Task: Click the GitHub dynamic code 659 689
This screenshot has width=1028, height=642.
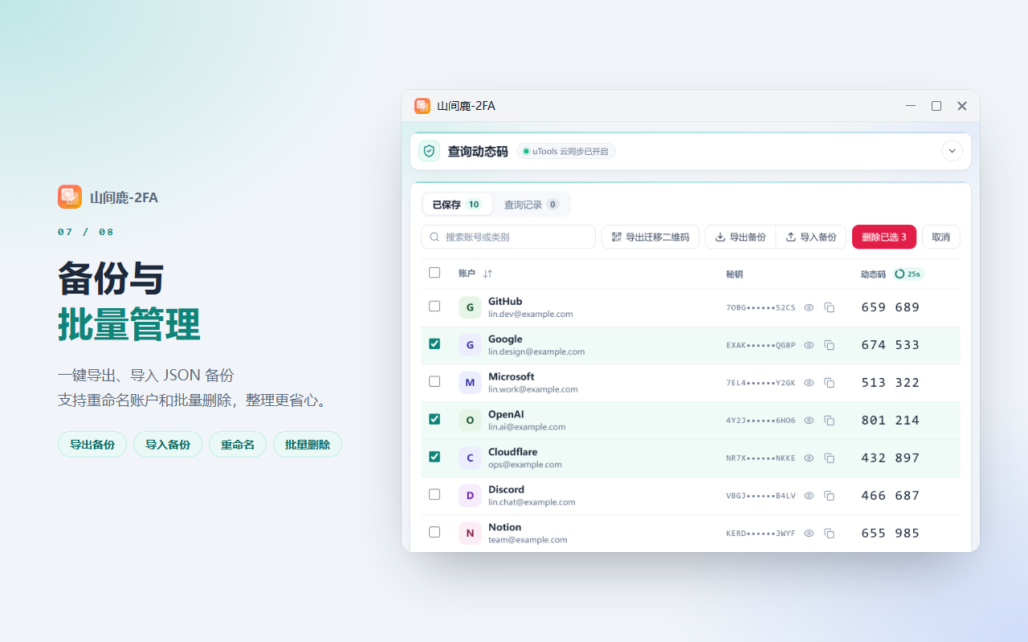Action: 891,307
